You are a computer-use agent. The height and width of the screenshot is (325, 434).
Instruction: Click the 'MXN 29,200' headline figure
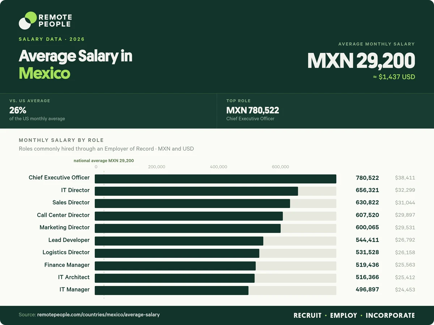(361, 61)
